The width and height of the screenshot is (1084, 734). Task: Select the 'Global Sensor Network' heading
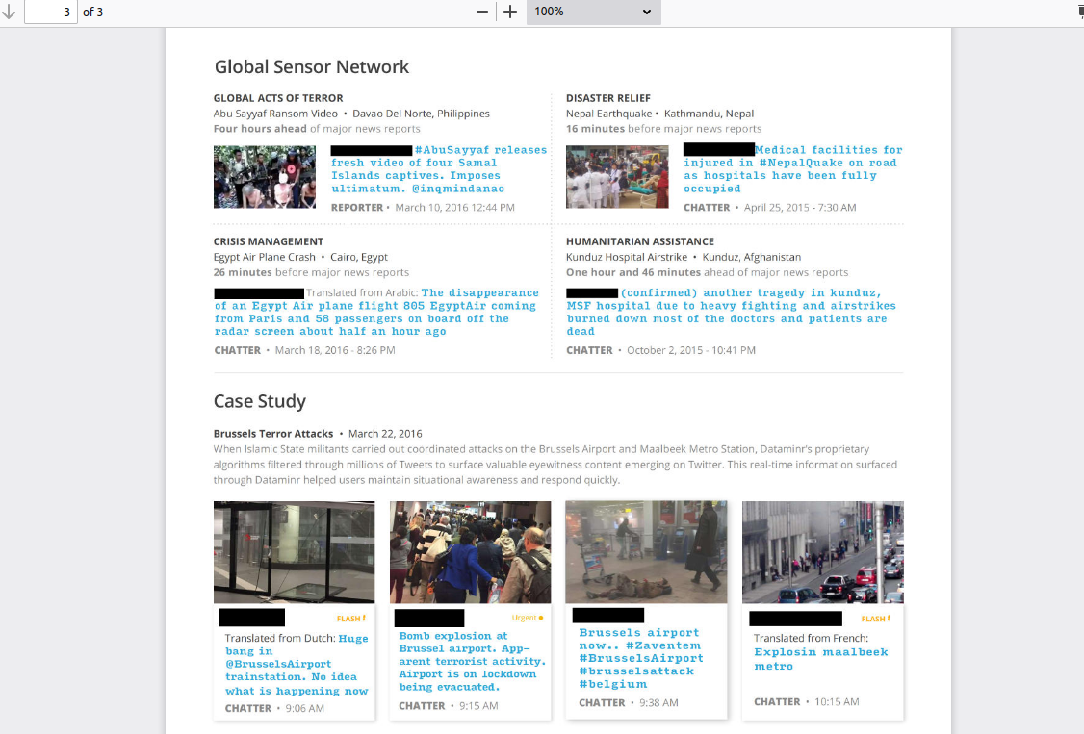coord(312,67)
